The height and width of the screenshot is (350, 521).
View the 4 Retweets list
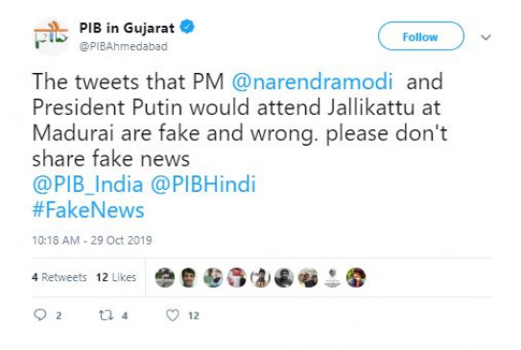pyautogui.click(x=59, y=277)
